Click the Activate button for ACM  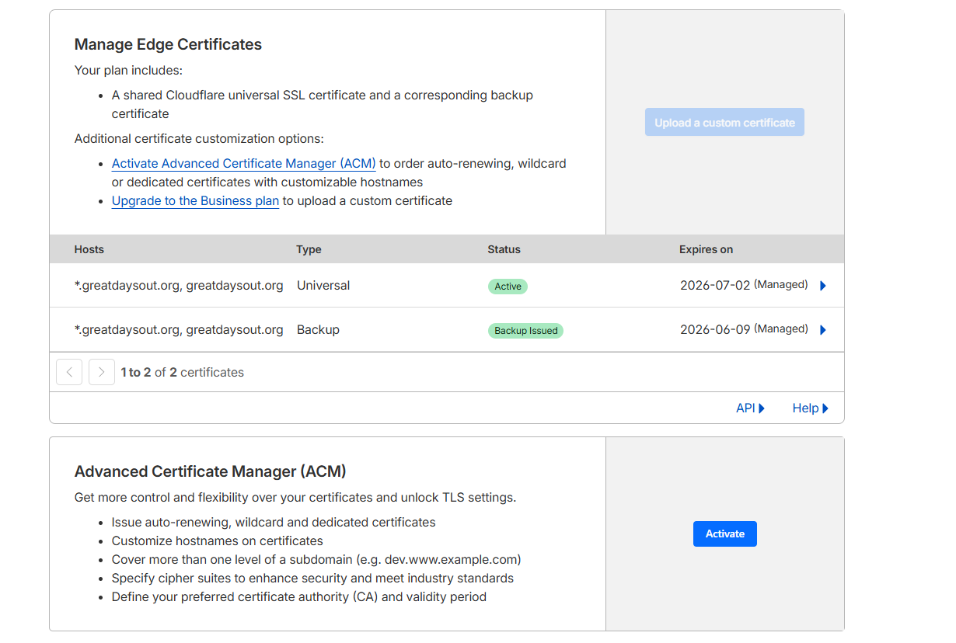point(724,534)
